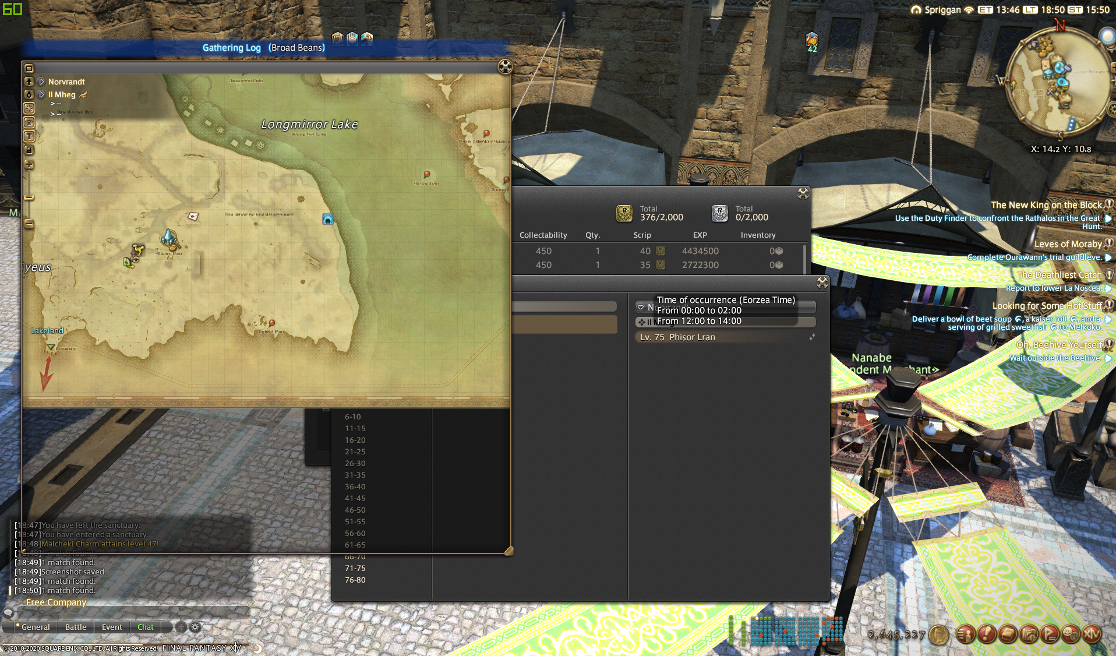Image resolution: width=1116 pixels, height=656 pixels.
Task: Switch to the Battle chat tab
Action: point(76,627)
